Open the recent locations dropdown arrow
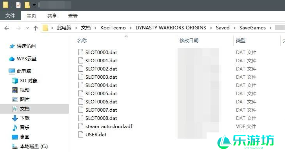285x152 pixels. [27, 28]
